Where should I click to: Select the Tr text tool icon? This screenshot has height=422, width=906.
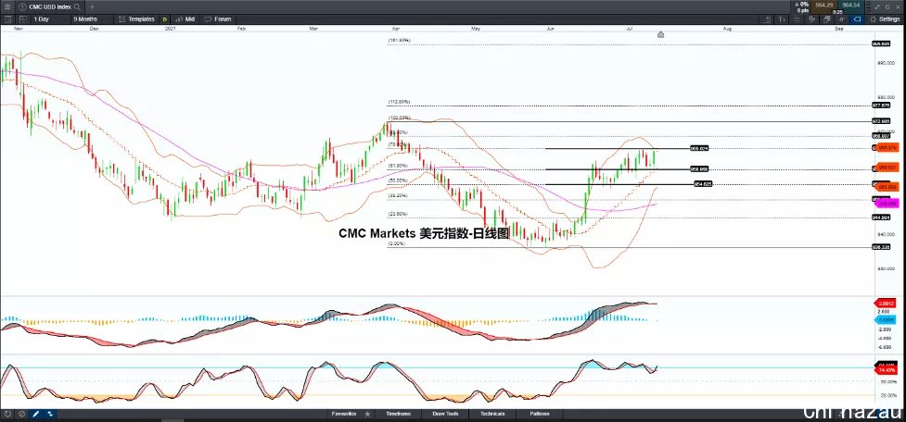click(782, 19)
